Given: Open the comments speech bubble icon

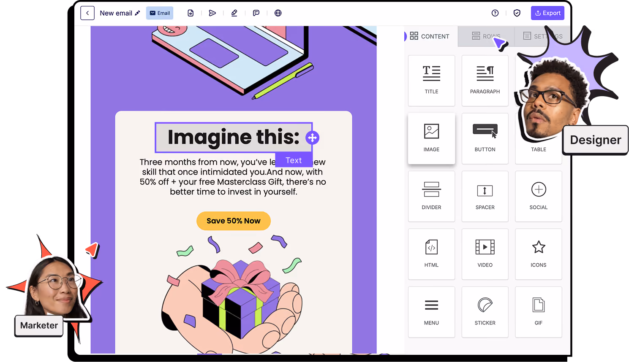Looking at the screenshot, I should 256,13.
